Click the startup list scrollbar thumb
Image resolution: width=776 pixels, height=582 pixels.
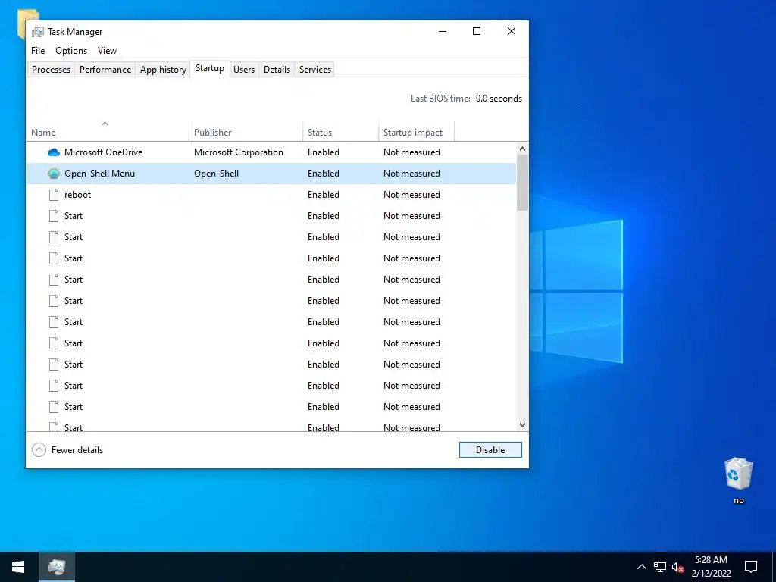coord(522,183)
